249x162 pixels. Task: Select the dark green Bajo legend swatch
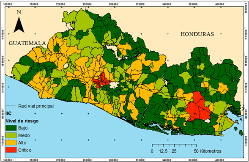11,128
